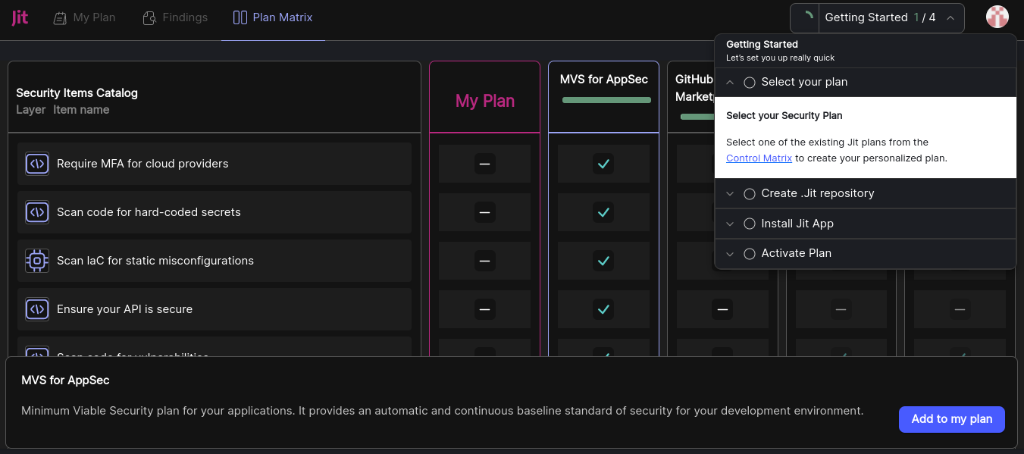Click the chip icon for Scan IaC

[x=37, y=261]
